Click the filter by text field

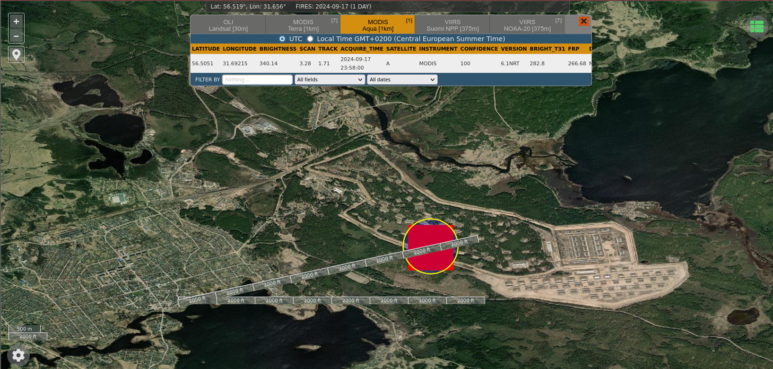point(257,79)
